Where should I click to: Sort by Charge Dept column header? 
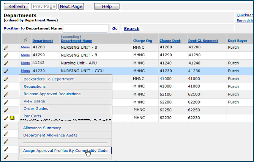[169, 41]
